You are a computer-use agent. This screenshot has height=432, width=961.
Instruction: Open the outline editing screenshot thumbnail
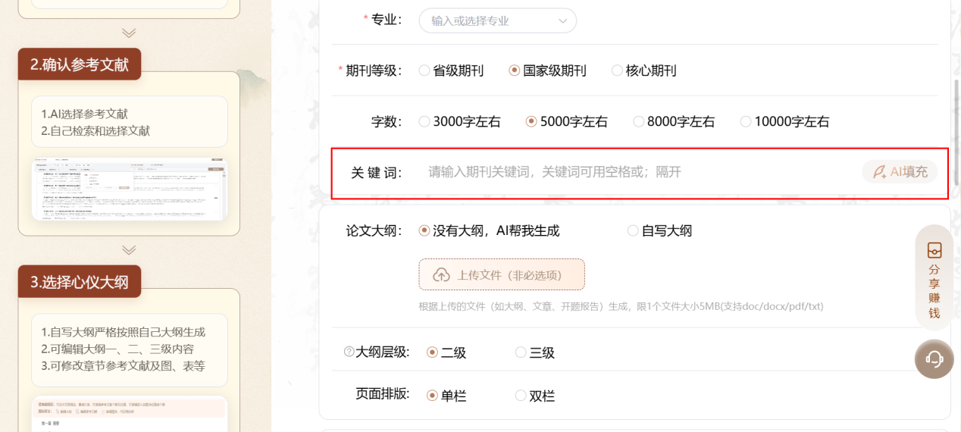pos(129,413)
